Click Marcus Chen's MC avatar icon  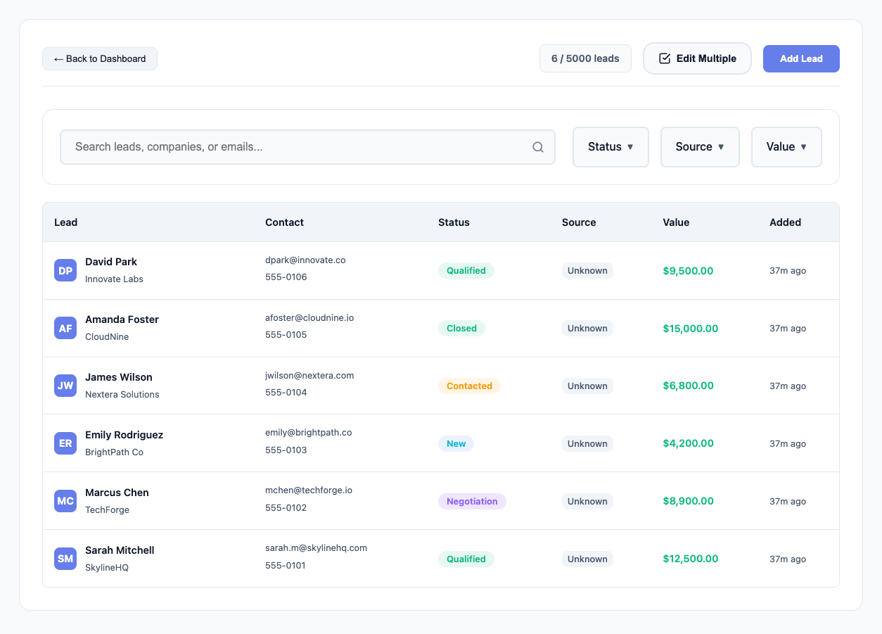coord(65,501)
